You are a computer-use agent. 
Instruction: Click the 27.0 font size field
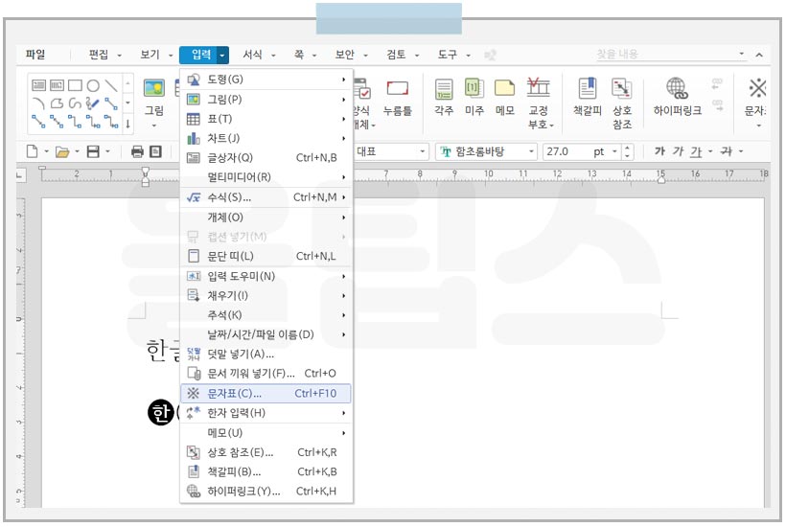pyautogui.click(x=566, y=151)
